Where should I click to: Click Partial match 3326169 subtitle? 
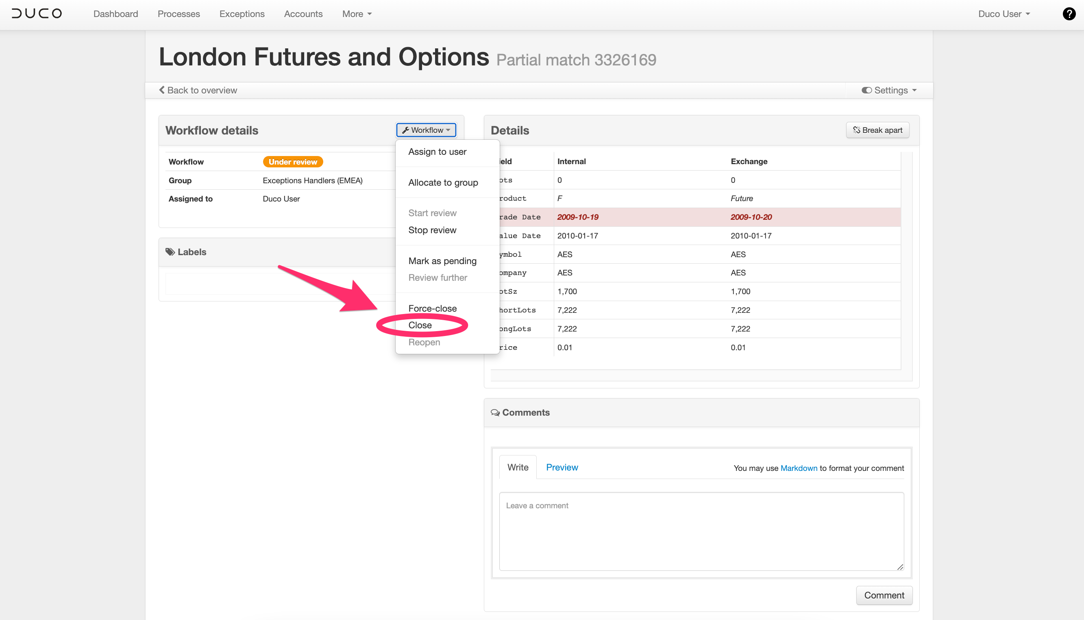coord(576,60)
